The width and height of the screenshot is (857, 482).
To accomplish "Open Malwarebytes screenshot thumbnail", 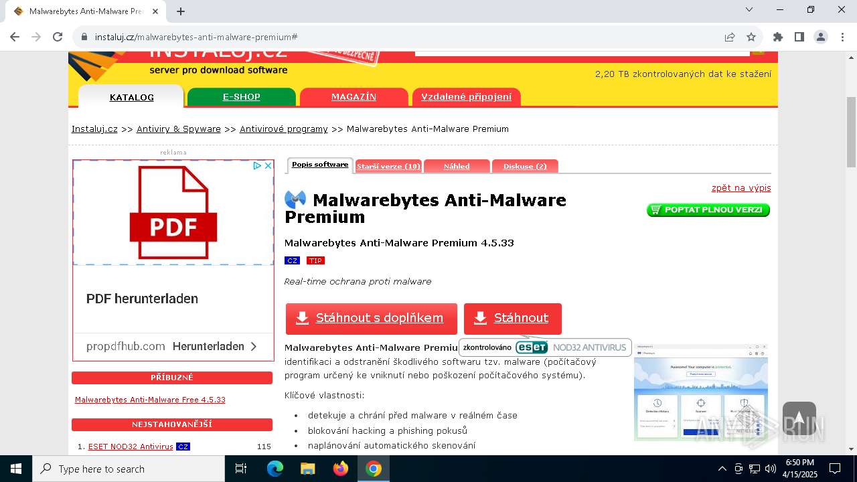I will tap(701, 393).
